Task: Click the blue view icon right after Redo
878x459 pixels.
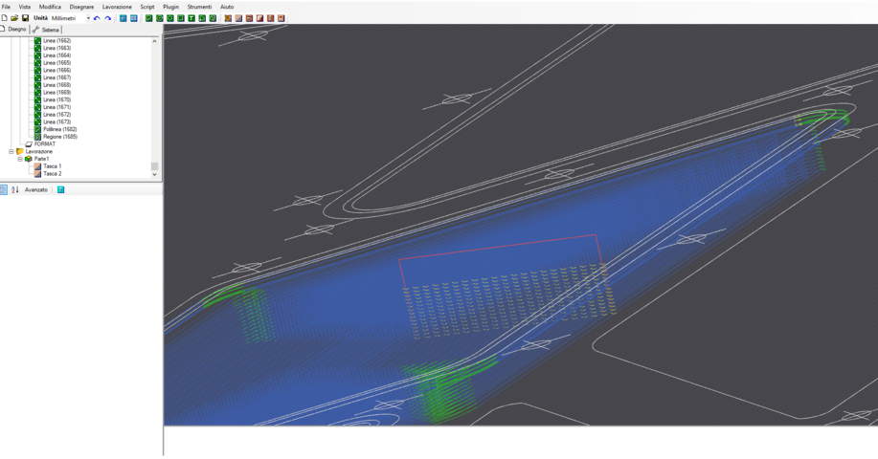Action: coord(124,18)
